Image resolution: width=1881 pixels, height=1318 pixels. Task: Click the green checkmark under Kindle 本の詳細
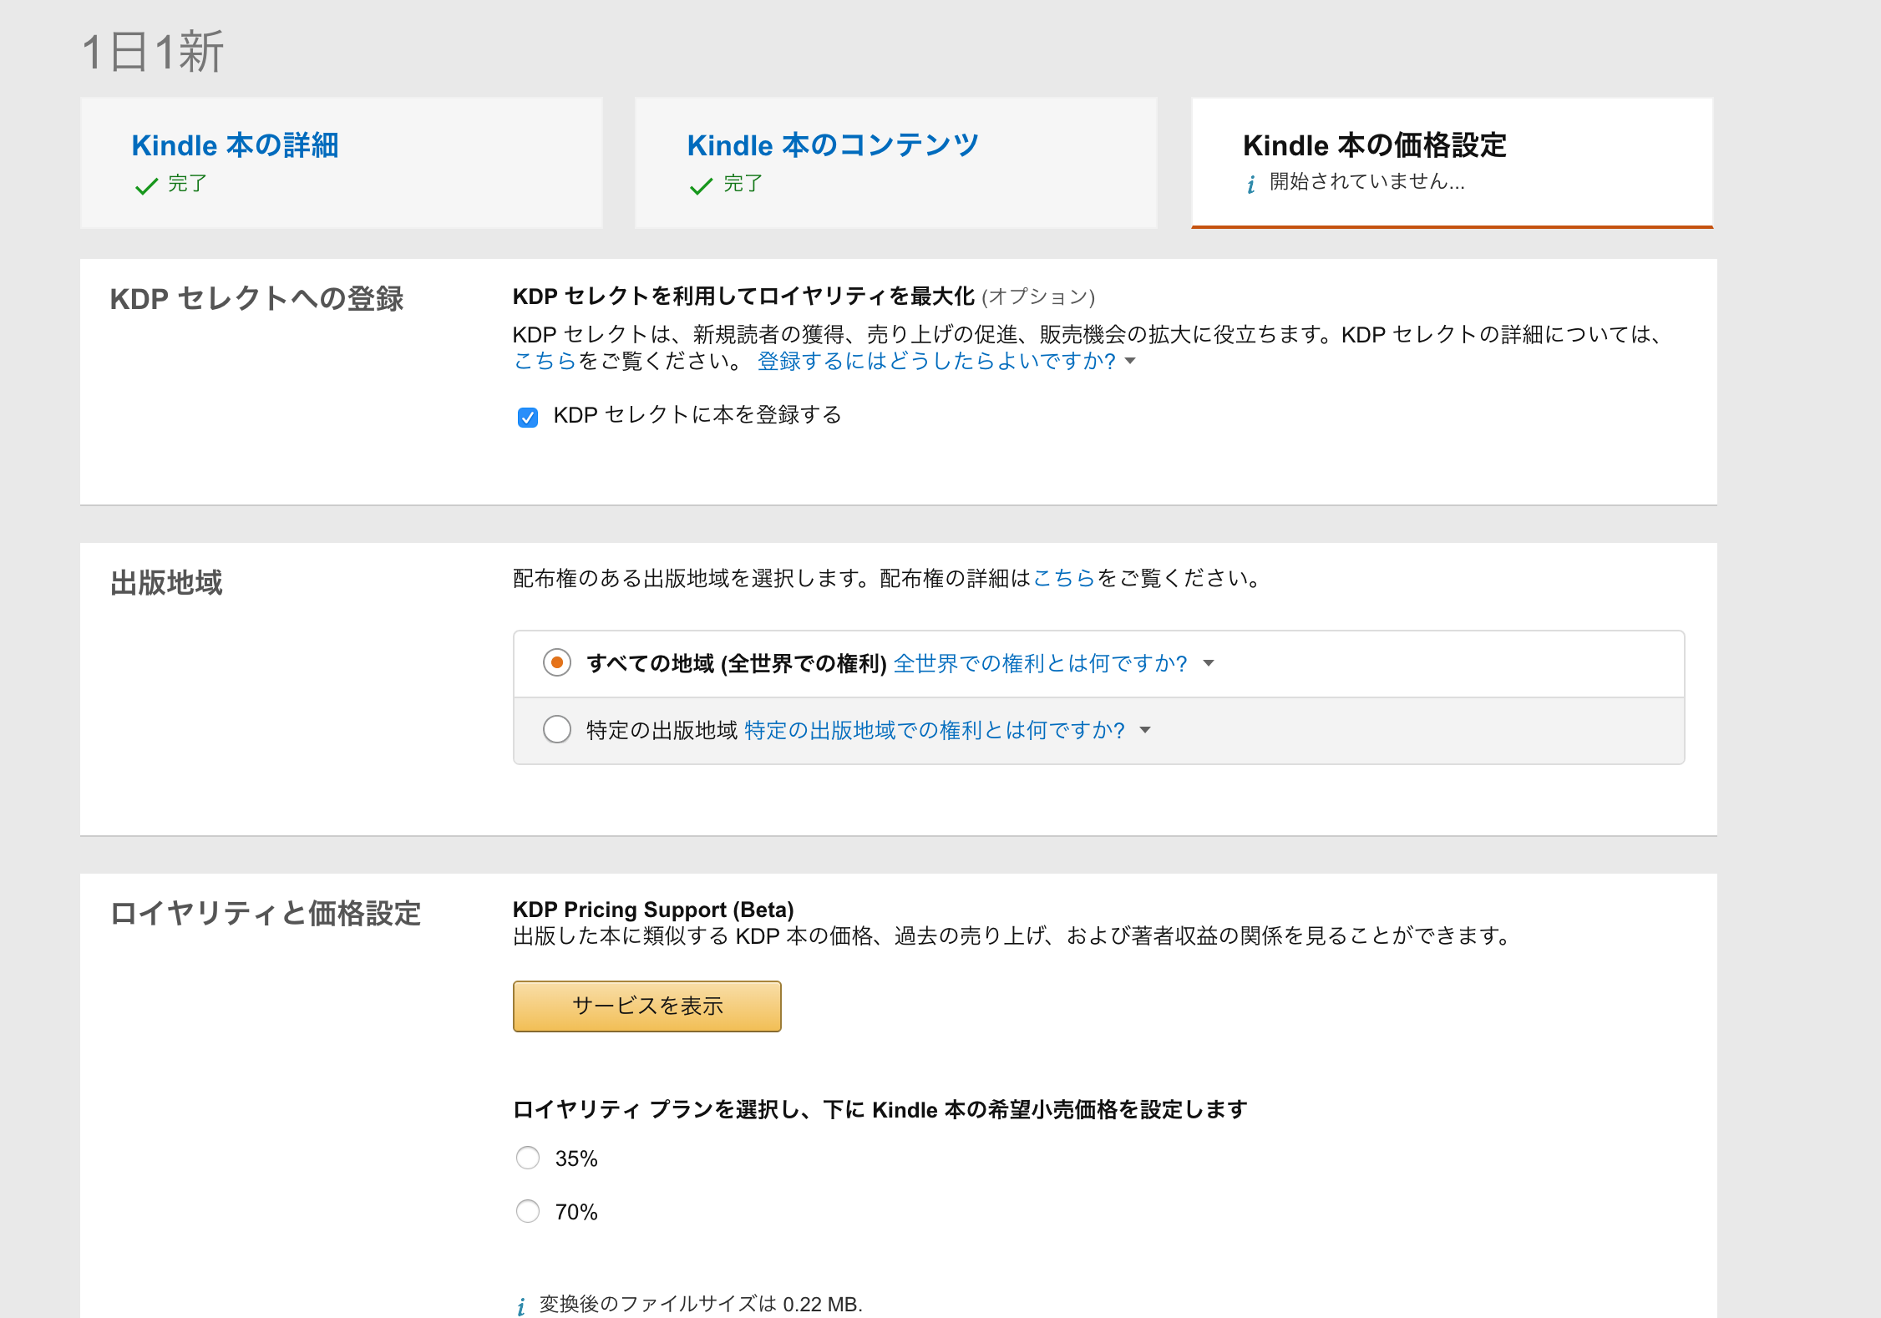pyautogui.click(x=146, y=185)
